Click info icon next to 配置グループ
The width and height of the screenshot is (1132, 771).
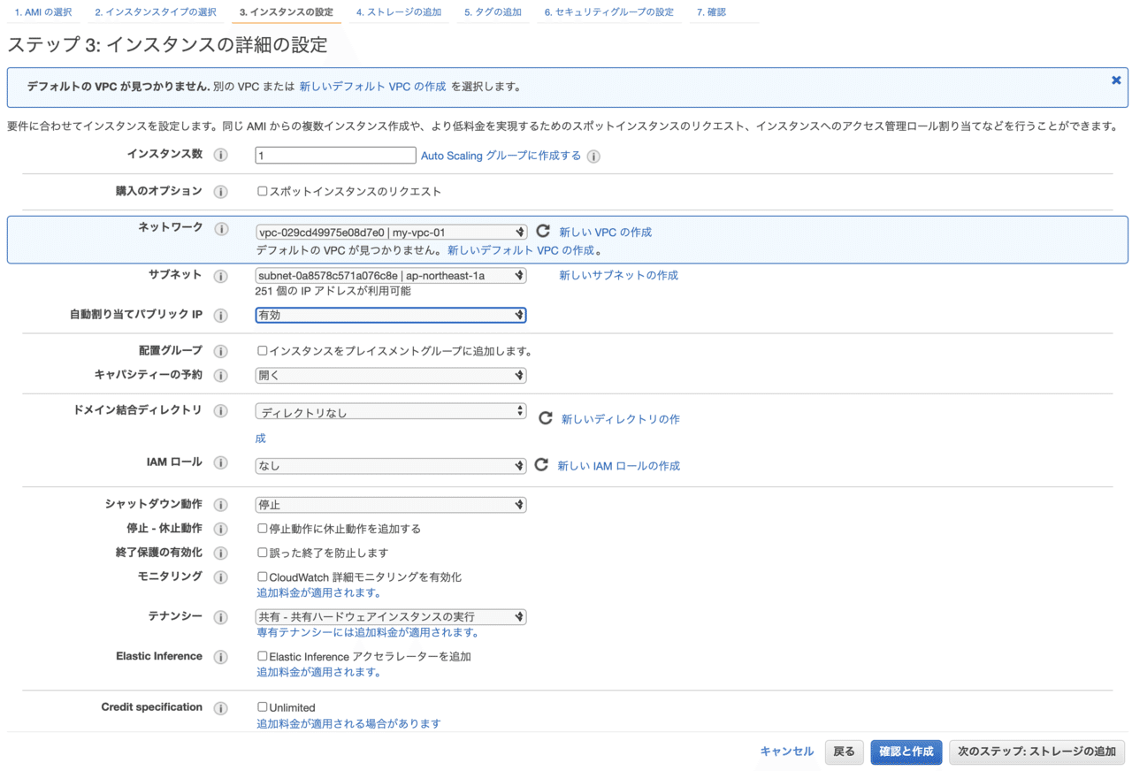[x=220, y=352]
